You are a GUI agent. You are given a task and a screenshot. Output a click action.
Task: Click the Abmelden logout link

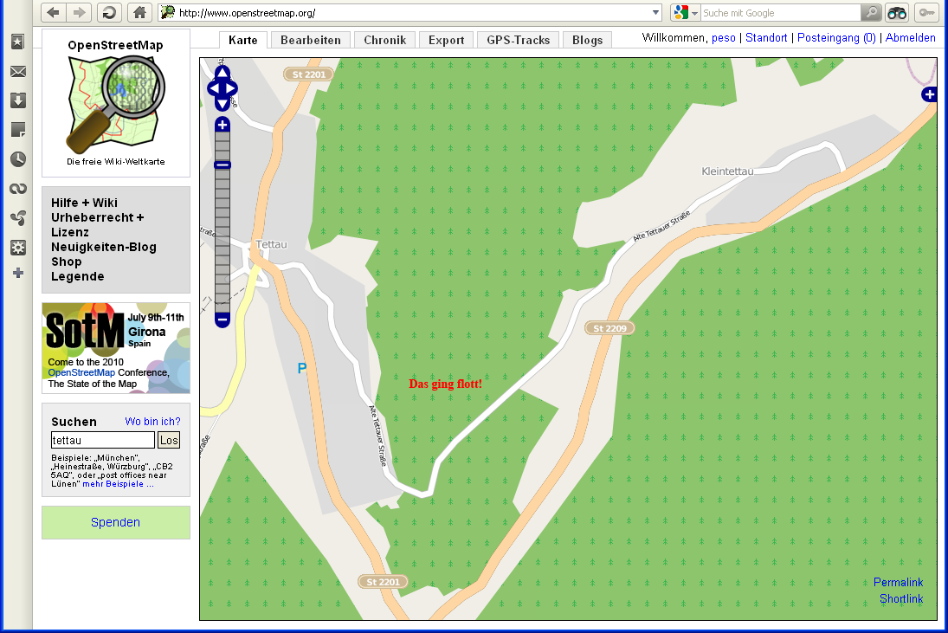910,38
